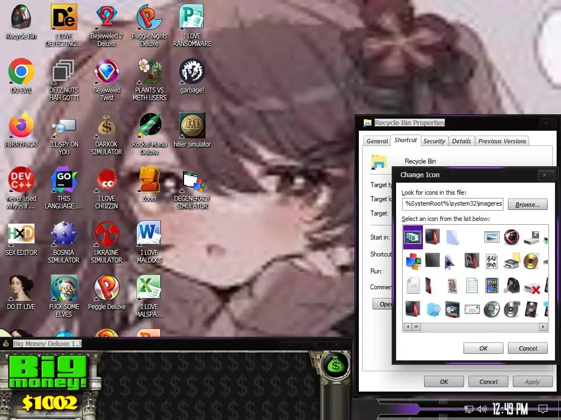Click Cancel in Change Icon dialog
This screenshot has width=561, height=420.
(528, 348)
